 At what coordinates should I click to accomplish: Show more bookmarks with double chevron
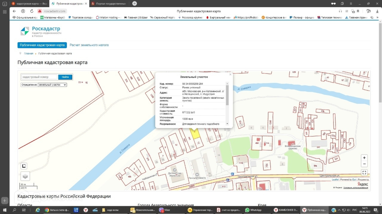tap(378, 18)
